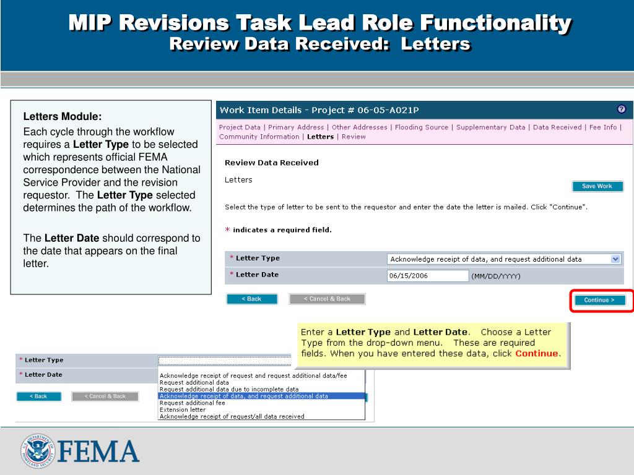
Task: Choose 'Request additional data' option
Action: [194, 382]
